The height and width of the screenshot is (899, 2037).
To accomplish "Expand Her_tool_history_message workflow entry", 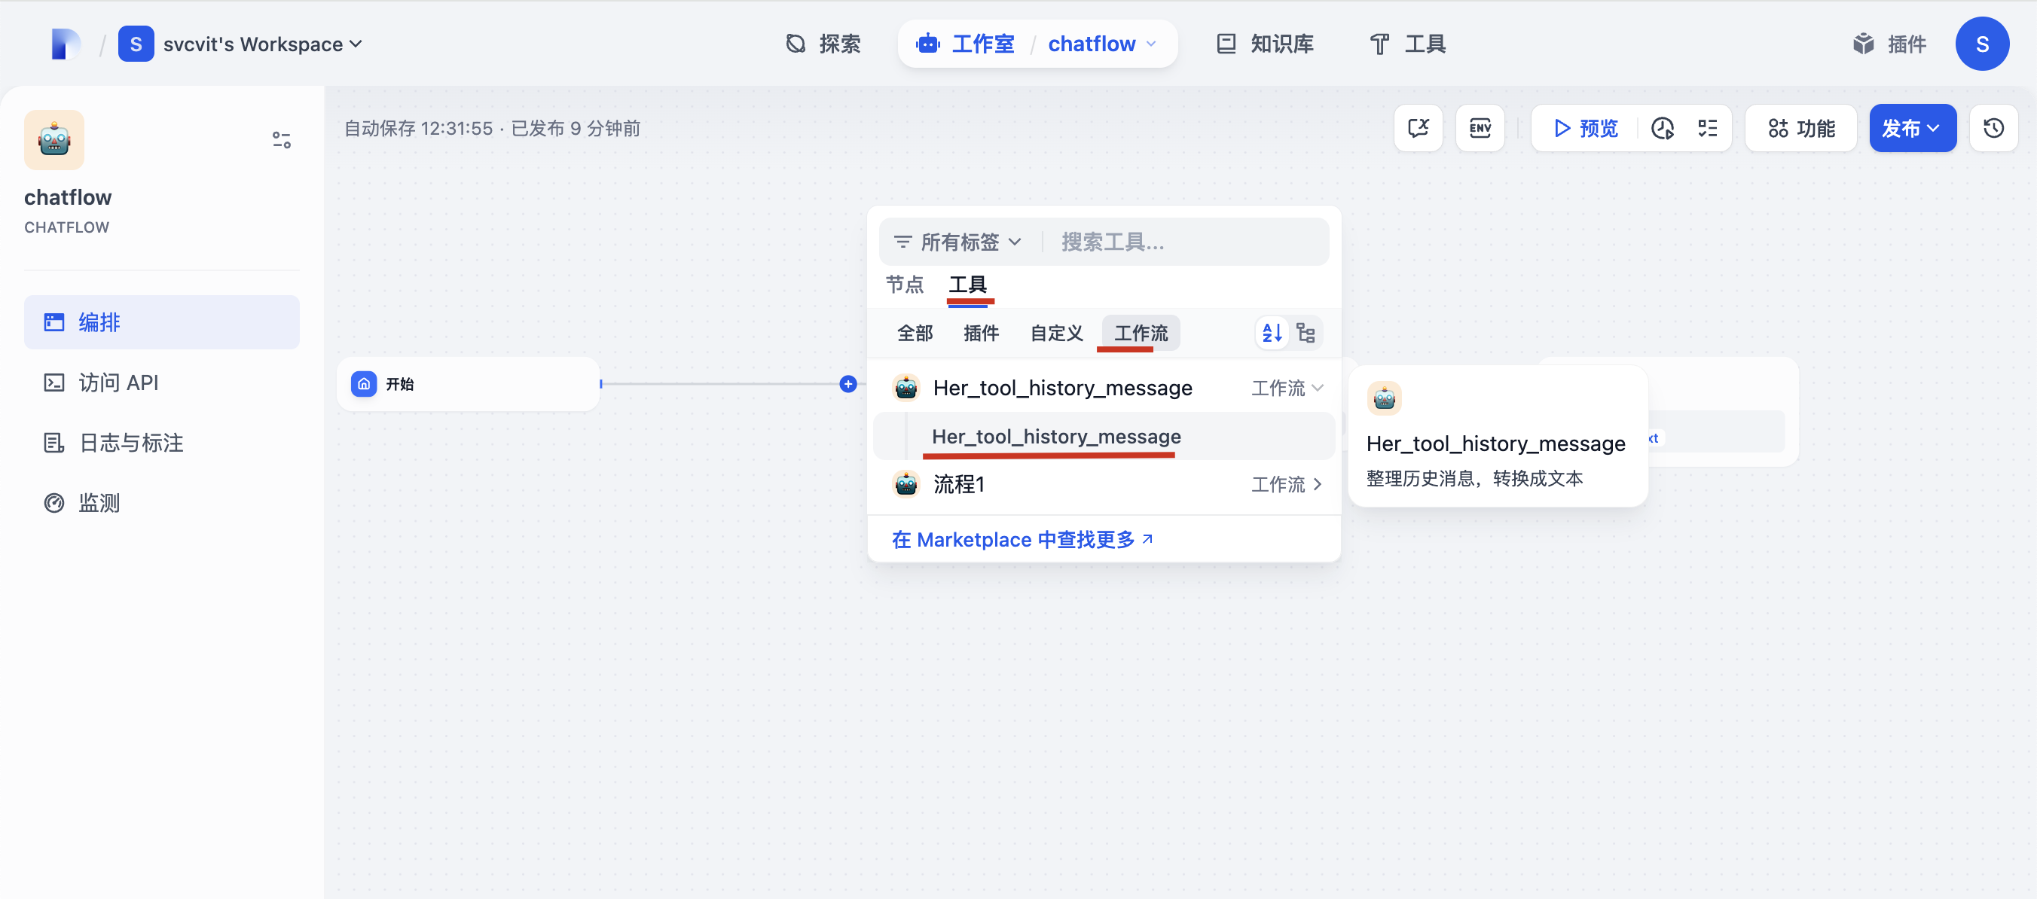I will (x=1318, y=388).
